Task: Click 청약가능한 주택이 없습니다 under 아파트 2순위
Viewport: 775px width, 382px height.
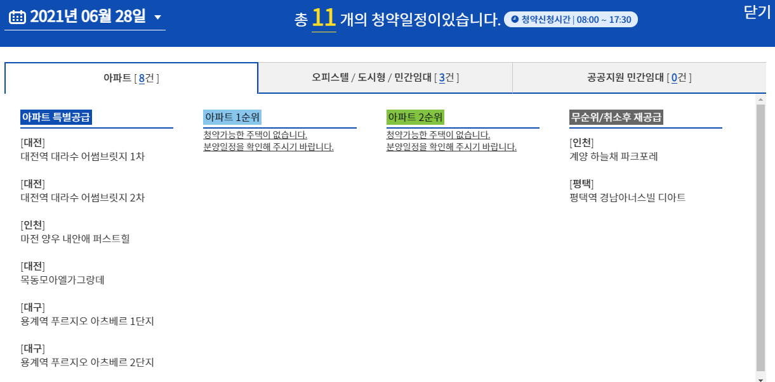Action: 439,135
